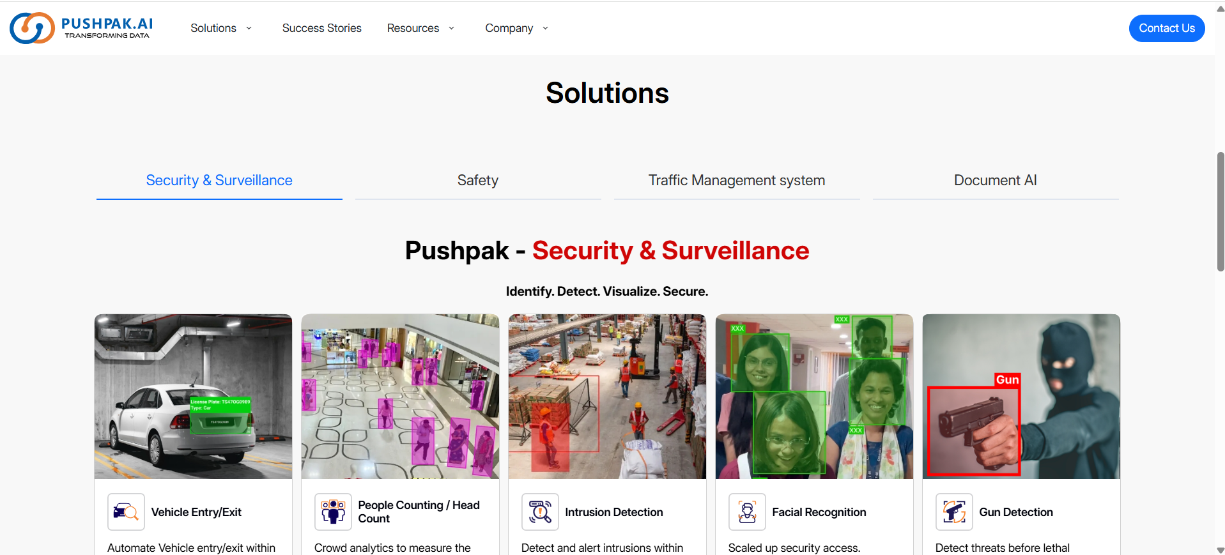The width and height of the screenshot is (1225, 555).
Task: Open the masked gunman image thumbnail
Action: pyautogui.click(x=1021, y=397)
